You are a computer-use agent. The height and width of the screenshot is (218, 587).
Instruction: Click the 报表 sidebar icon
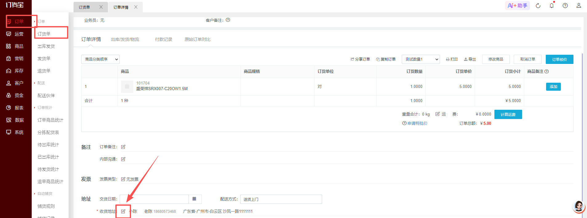[x=9, y=108]
